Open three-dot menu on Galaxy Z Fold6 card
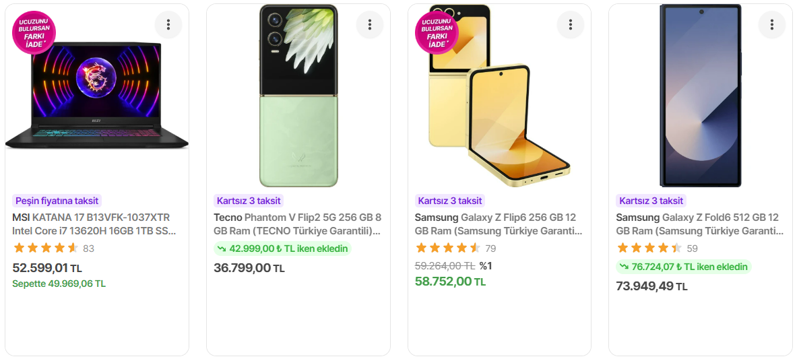The height and width of the screenshot is (363, 799). pyautogui.click(x=772, y=25)
